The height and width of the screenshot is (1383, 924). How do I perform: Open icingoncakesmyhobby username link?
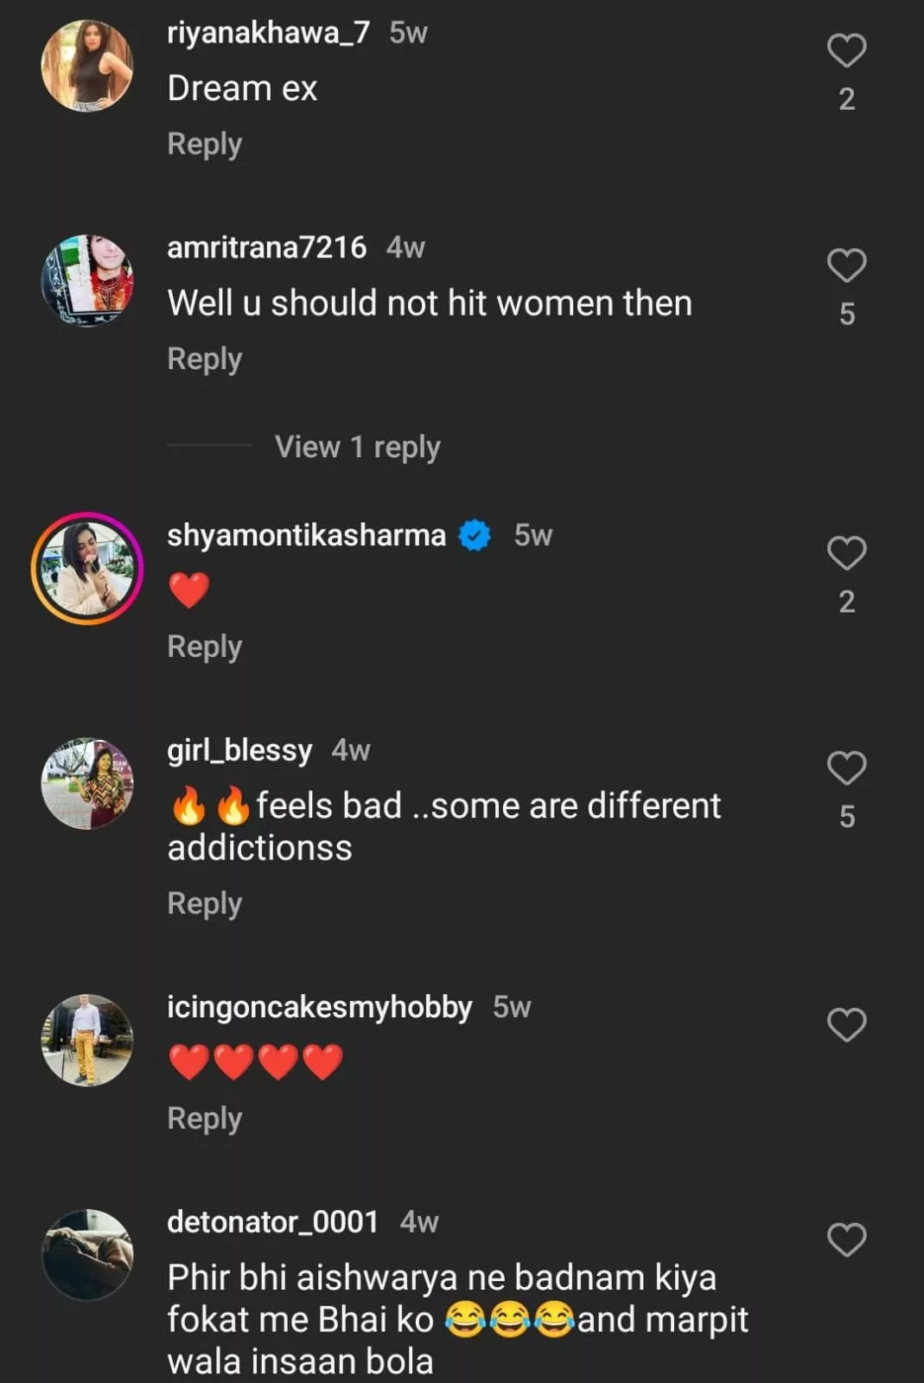click(319, 1007)
